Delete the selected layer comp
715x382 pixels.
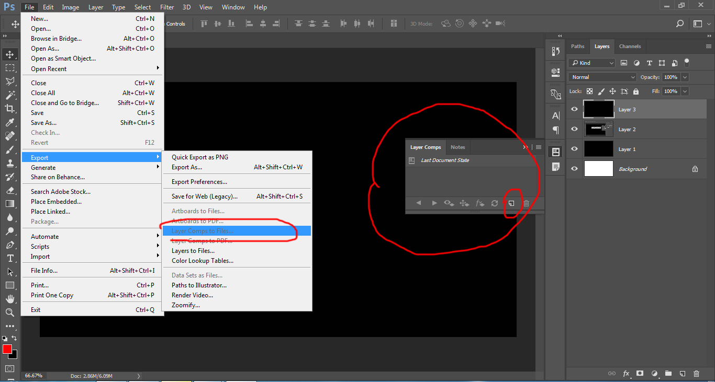pos(527,203)
